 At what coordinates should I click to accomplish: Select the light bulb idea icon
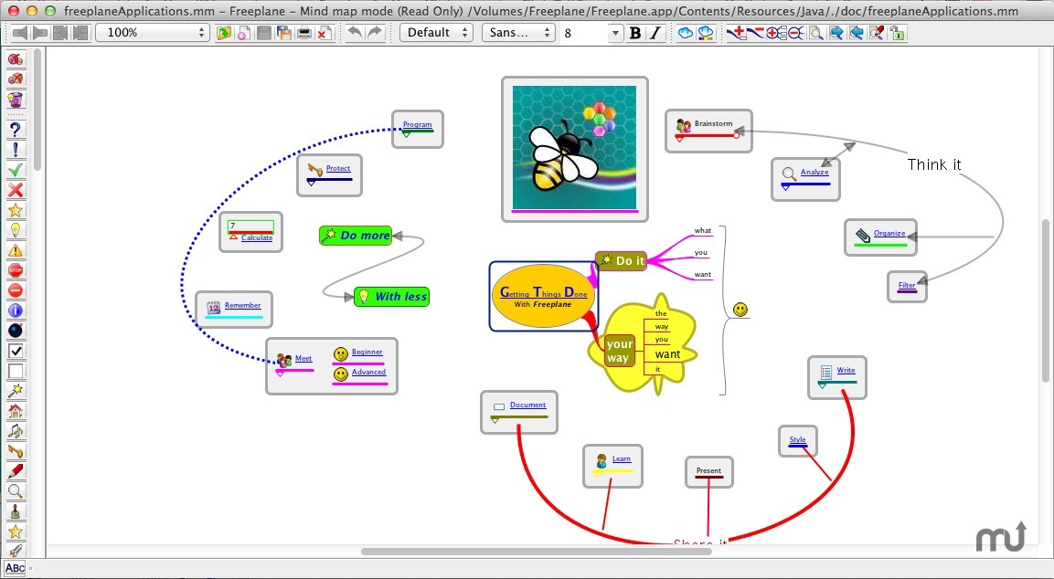(x=16, y=230)
